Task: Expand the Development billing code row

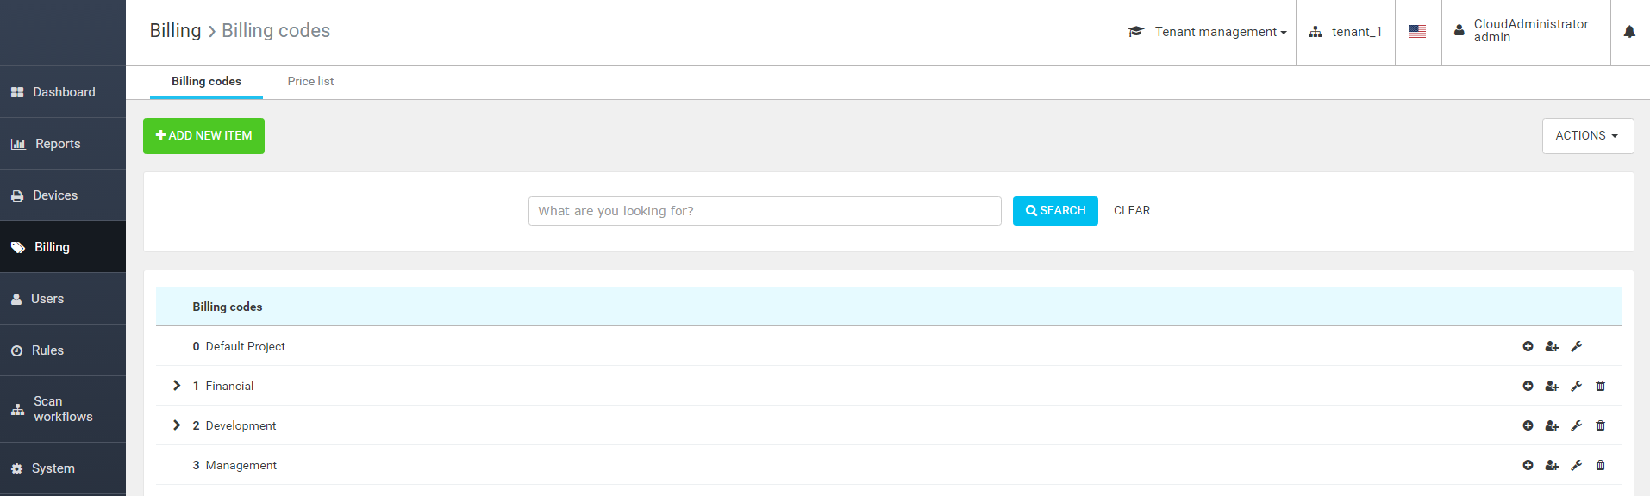Action: point(177,425)
